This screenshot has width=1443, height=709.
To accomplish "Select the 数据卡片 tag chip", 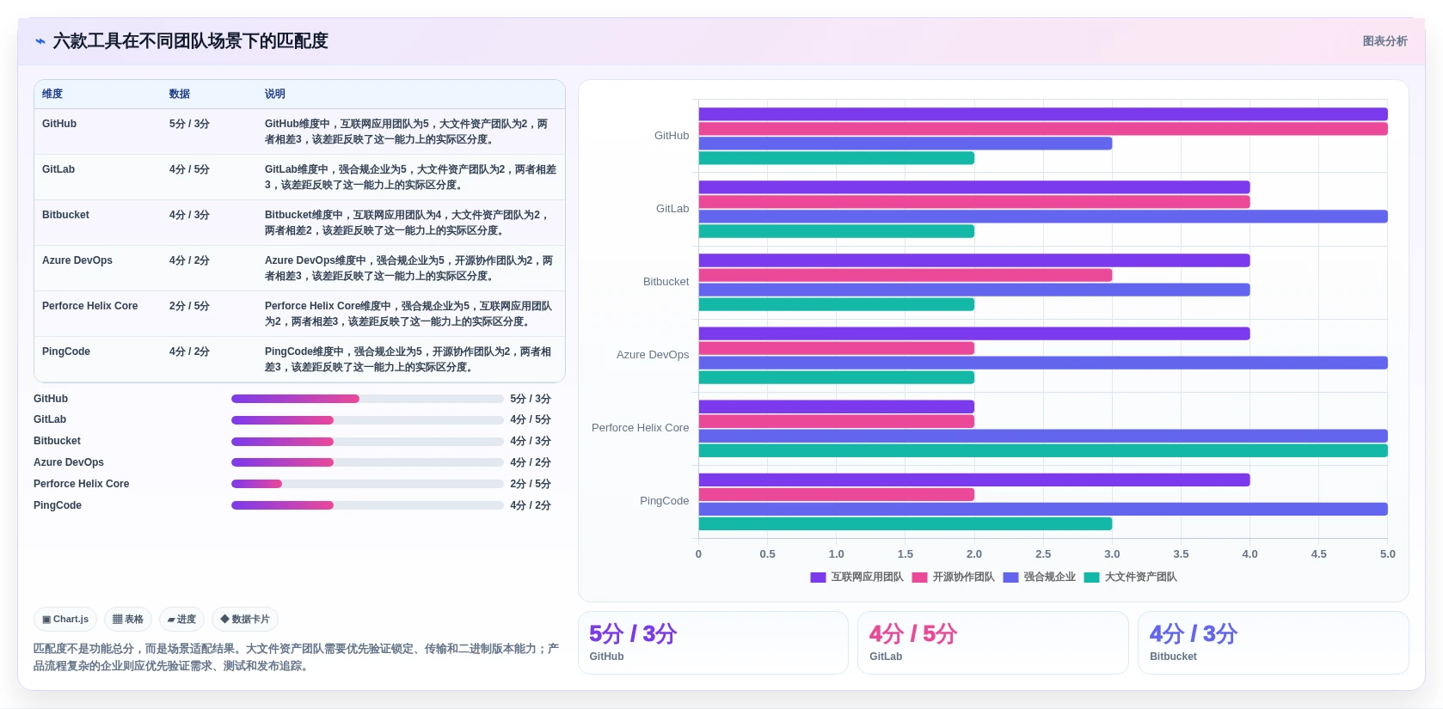I will click(x=245, y=619).
